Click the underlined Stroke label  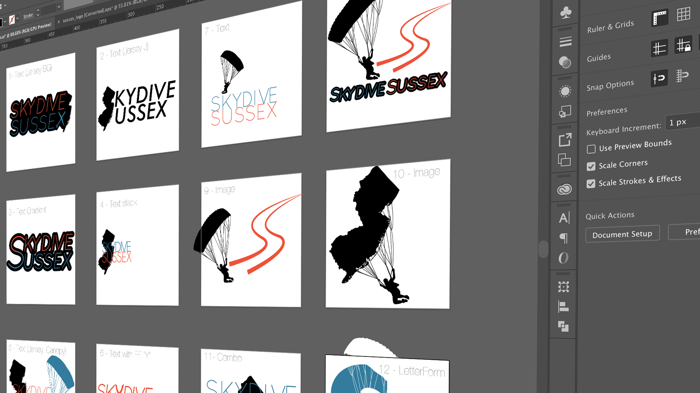tap(28, 16)
